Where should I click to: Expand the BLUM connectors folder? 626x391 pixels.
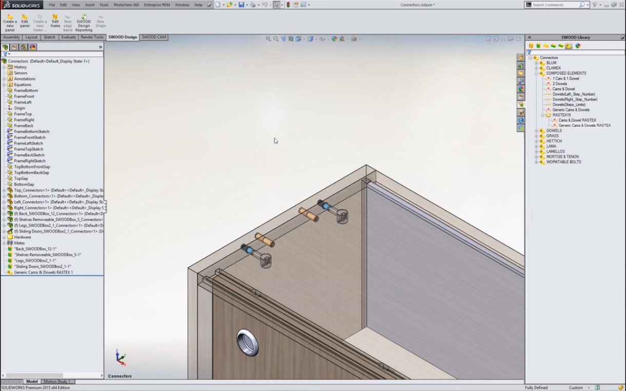click(537, 63)
